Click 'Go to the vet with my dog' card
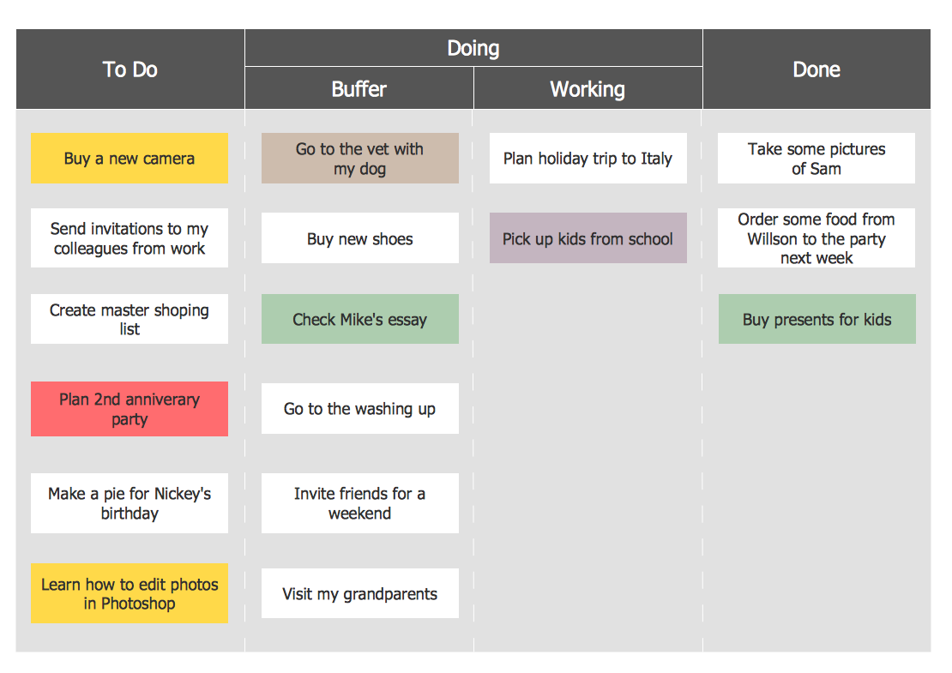 point(360,159)
